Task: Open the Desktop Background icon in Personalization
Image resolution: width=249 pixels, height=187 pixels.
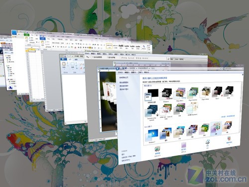Action: pyautogui.click(x=157, y=149)
